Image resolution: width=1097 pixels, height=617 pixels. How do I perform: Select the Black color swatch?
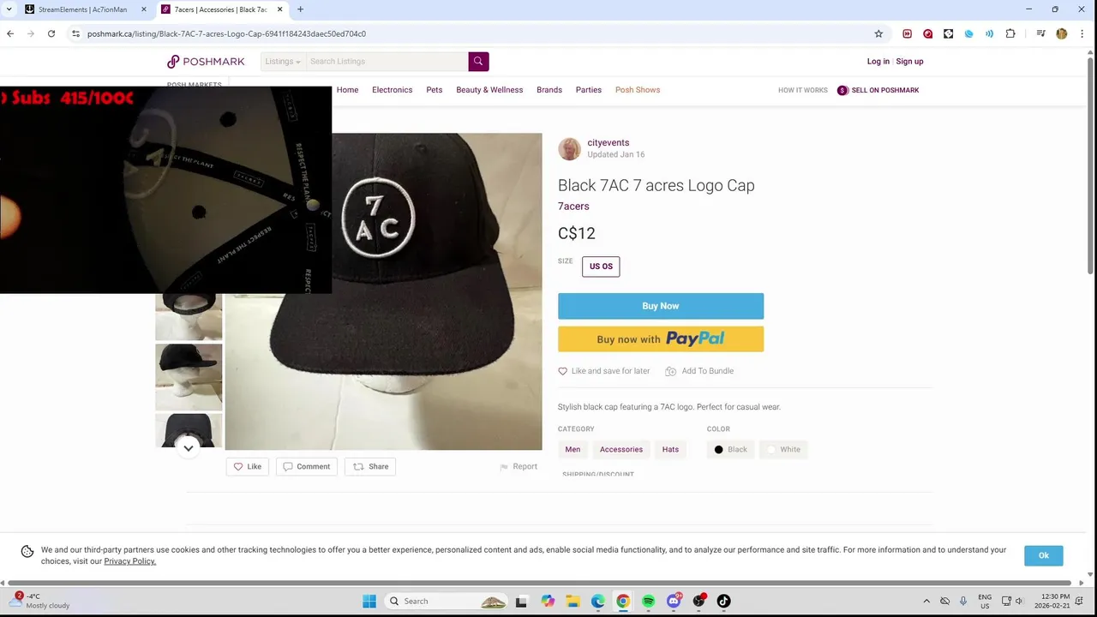[x=730, y=449]
